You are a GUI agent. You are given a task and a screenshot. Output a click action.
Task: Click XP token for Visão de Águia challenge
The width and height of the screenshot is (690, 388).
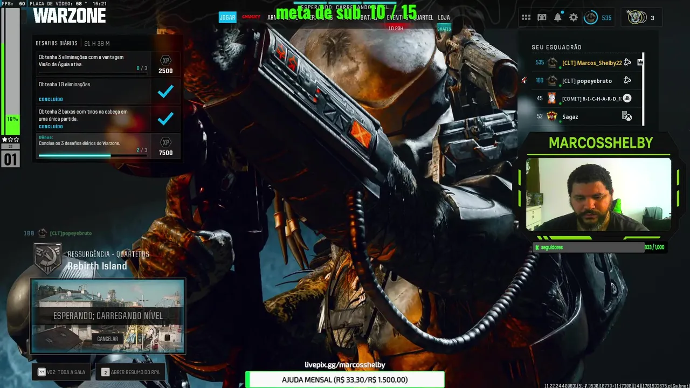click(x=165, y=60)
